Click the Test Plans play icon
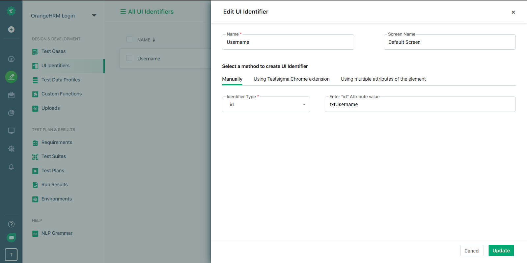 click(35, 171)
